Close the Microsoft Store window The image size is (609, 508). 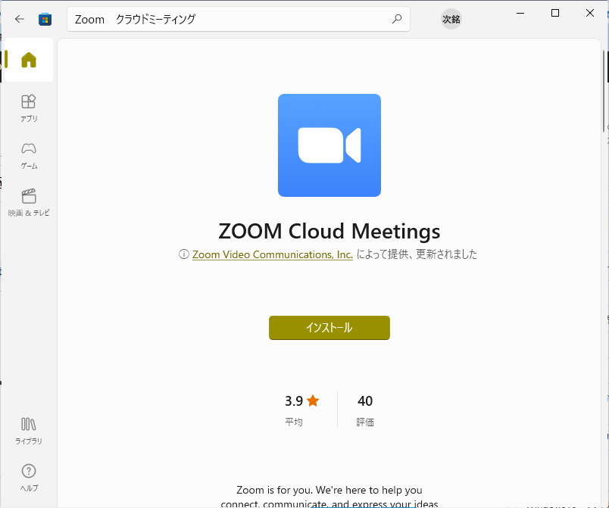click(589, 13)
